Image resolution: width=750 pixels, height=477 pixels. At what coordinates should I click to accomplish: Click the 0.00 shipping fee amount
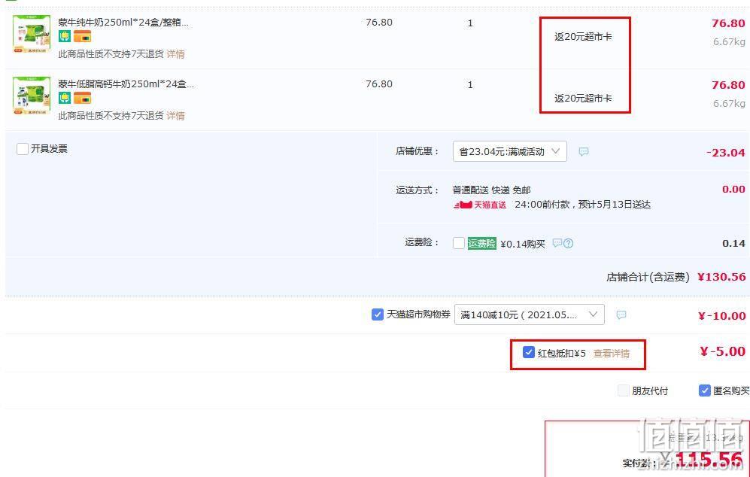pos(733,190)
